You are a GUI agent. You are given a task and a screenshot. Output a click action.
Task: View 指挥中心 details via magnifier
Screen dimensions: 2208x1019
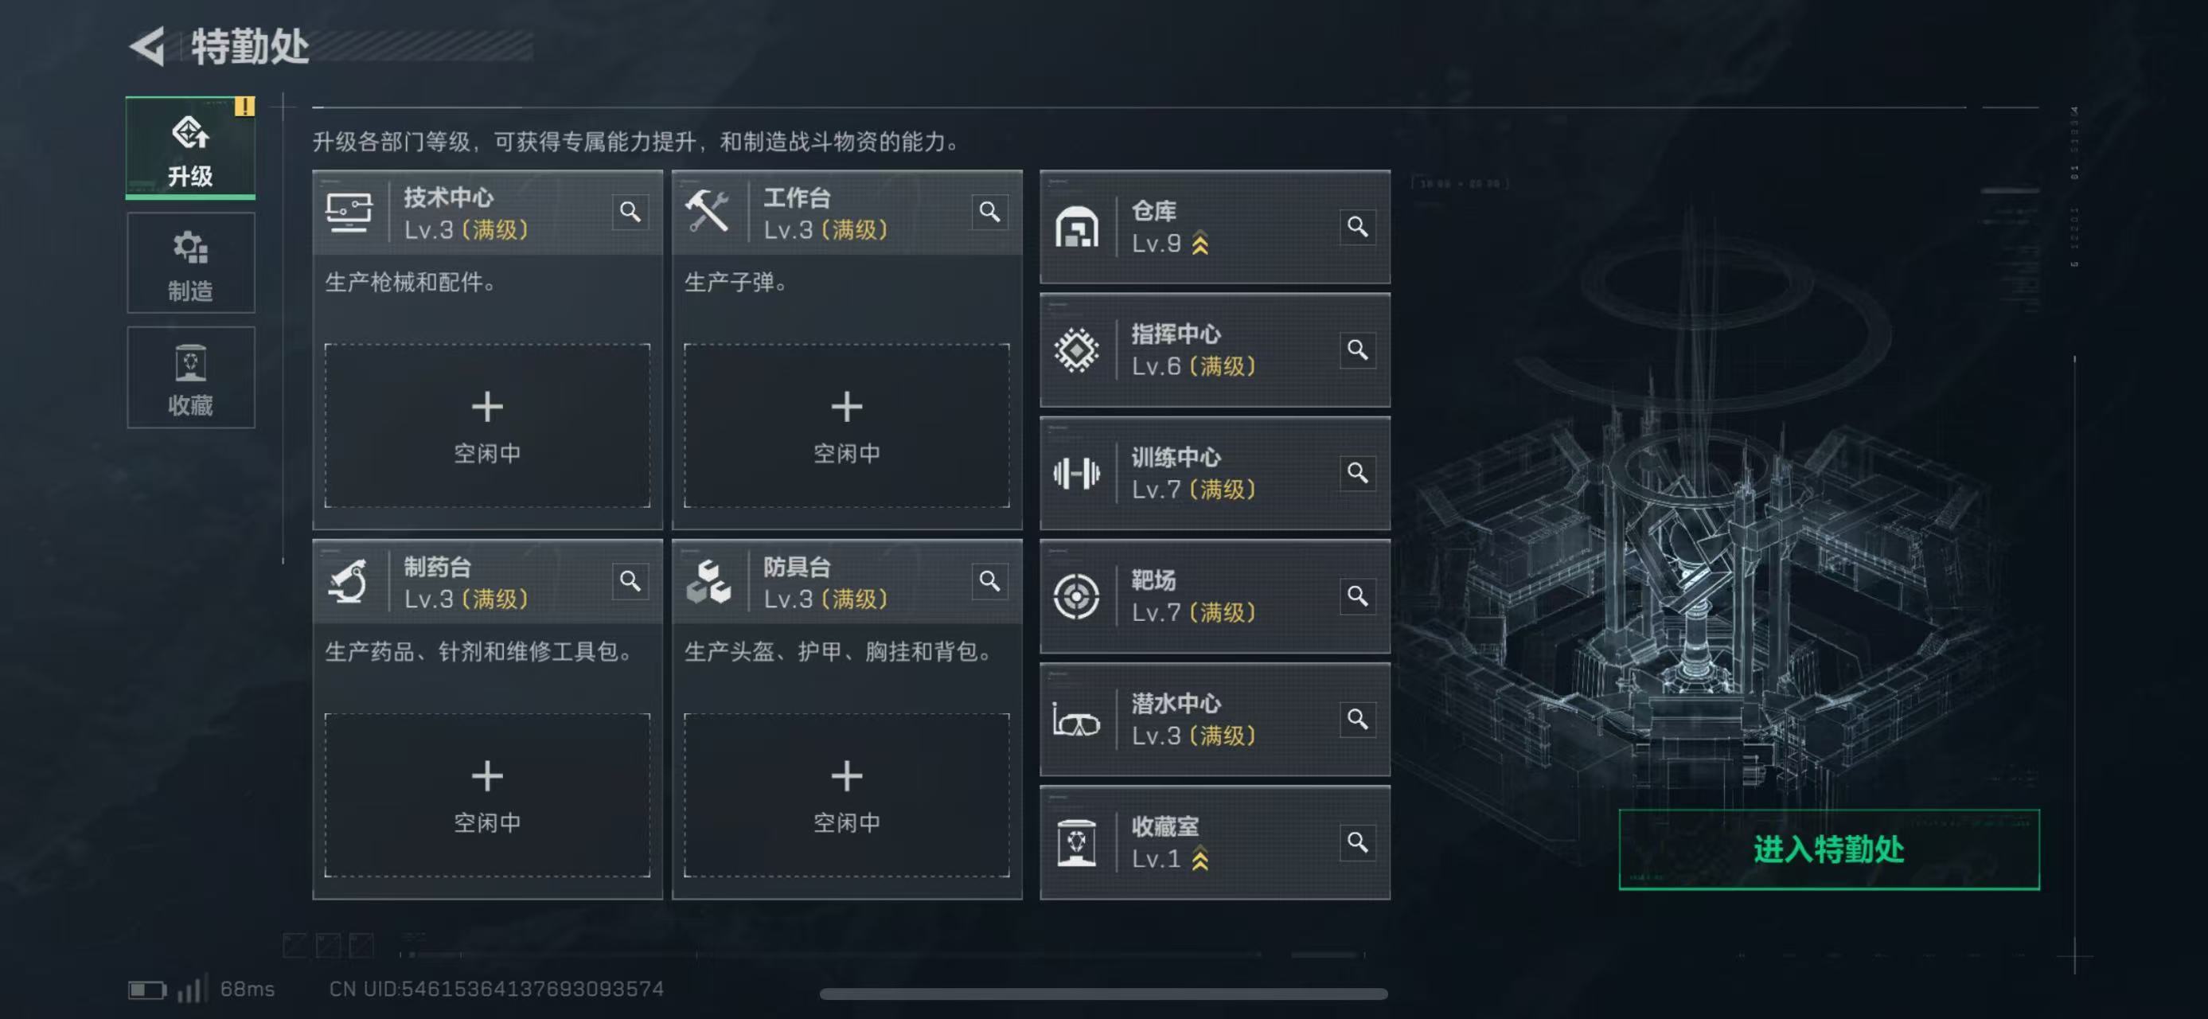click(1357, 349)
